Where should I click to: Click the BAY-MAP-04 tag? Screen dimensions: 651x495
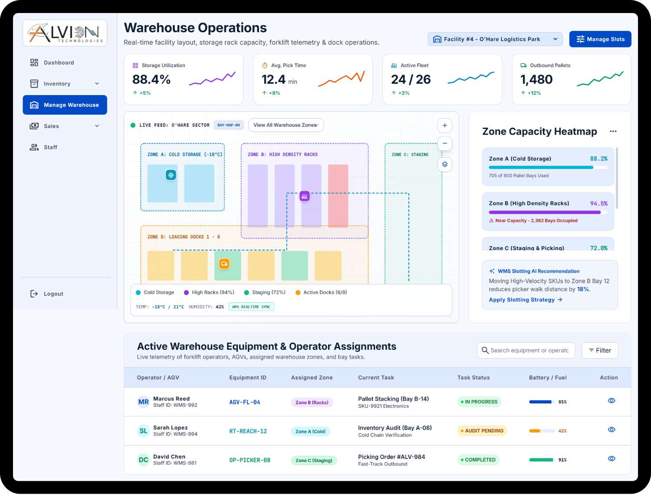[x=229, y=125]
